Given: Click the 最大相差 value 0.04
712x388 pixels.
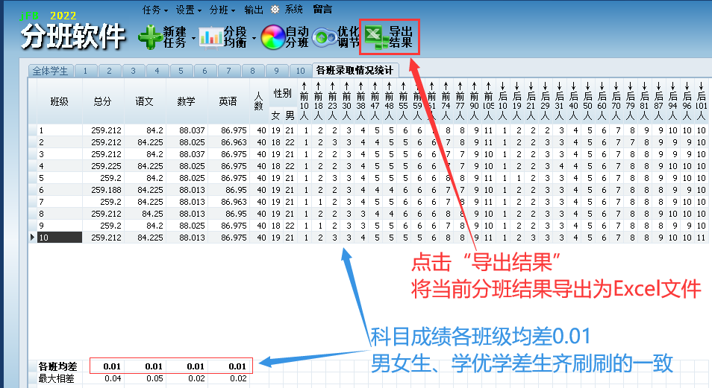Looking at the screenshot, I should tap(113, 378).
